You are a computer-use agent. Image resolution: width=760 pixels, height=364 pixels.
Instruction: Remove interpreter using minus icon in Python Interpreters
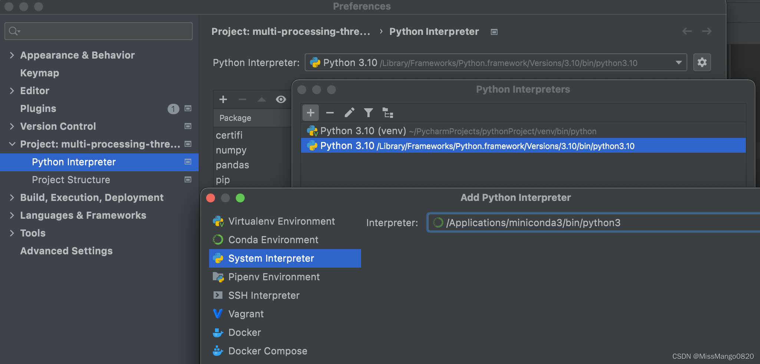tap(330, 113)
